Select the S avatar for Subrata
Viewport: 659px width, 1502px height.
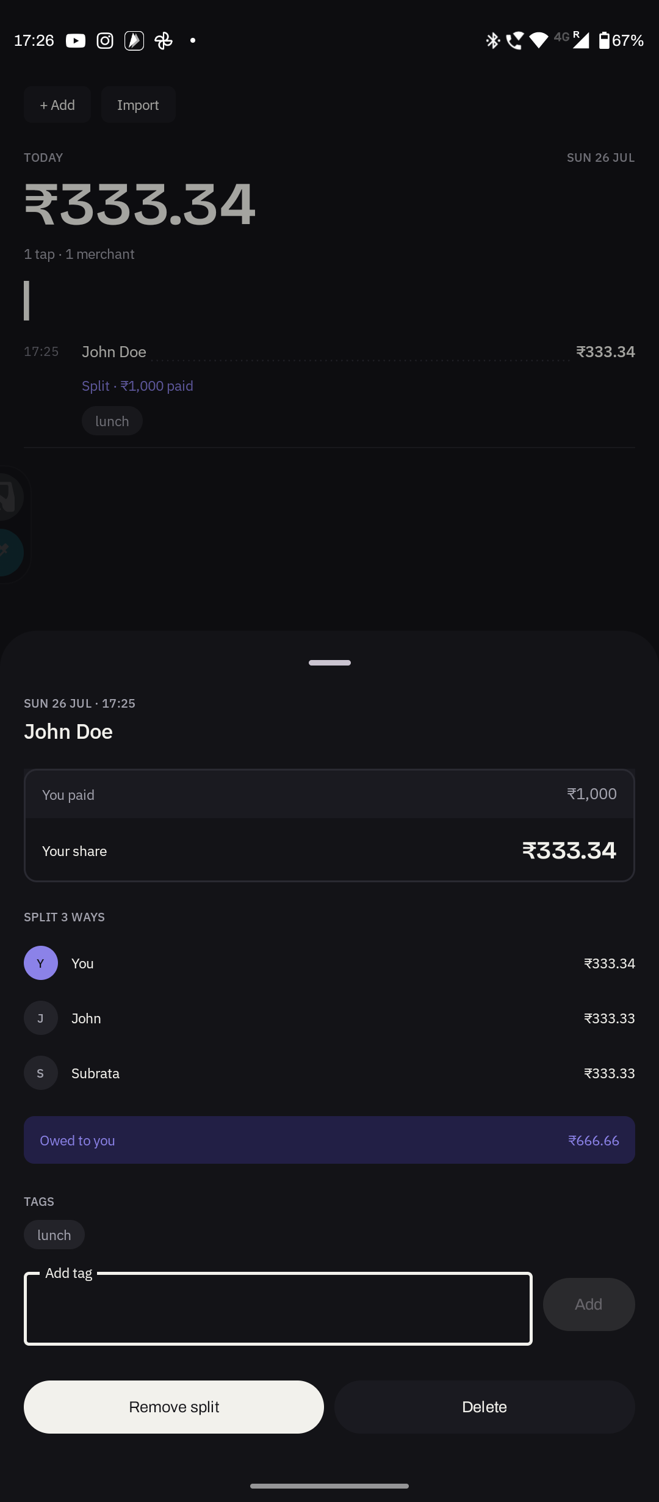[x=41, y=1073]
